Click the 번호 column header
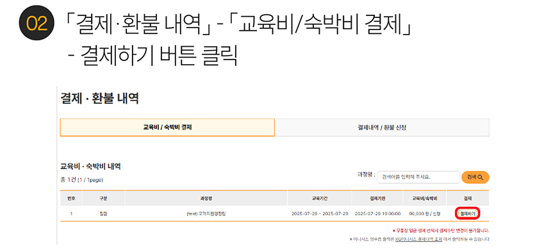This screenshot has width=551, height=250. 71,198
